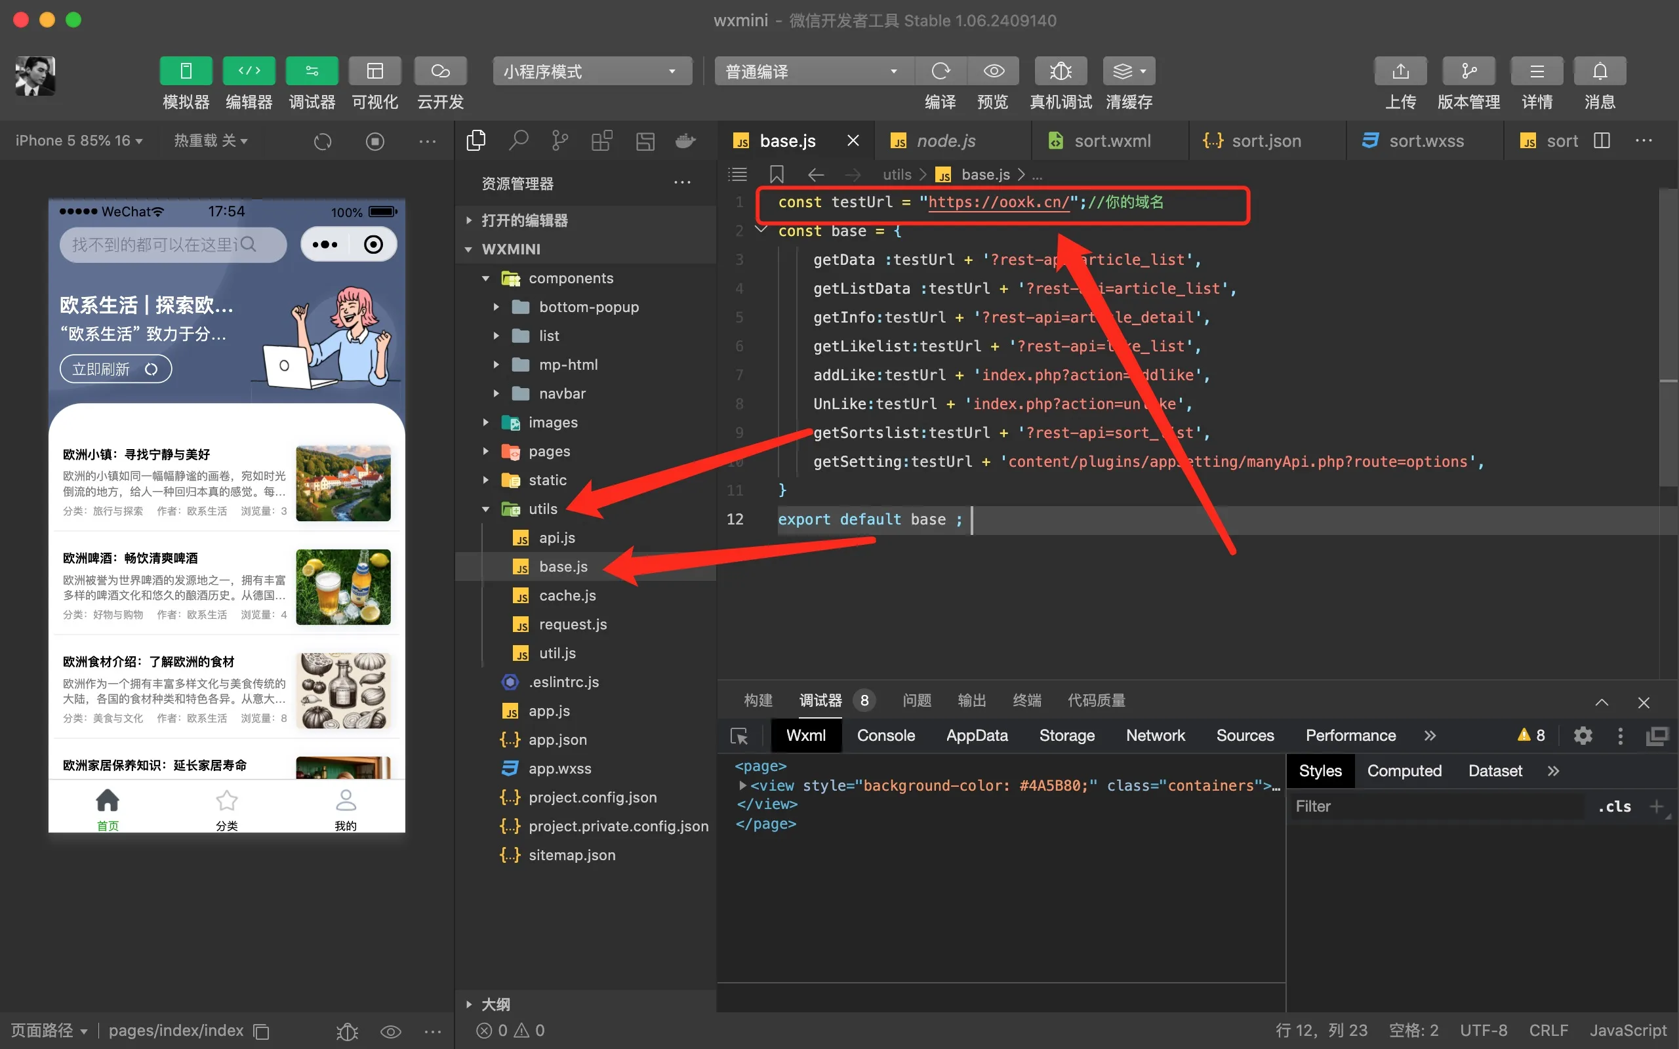
Task: Open 版本管理 version control
Action: tap(1468, 71)
